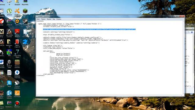Click the network settings line
195x110 pixels.
[x=59, y=32]
